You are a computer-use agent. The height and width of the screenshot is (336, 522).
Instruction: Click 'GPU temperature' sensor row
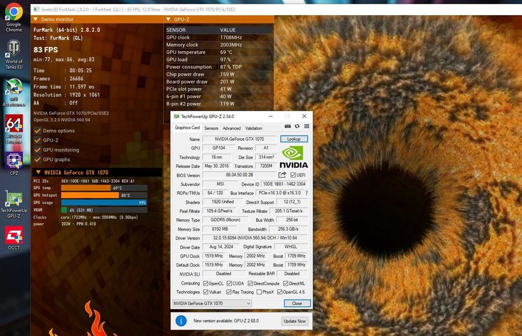[x=219, y=52]
